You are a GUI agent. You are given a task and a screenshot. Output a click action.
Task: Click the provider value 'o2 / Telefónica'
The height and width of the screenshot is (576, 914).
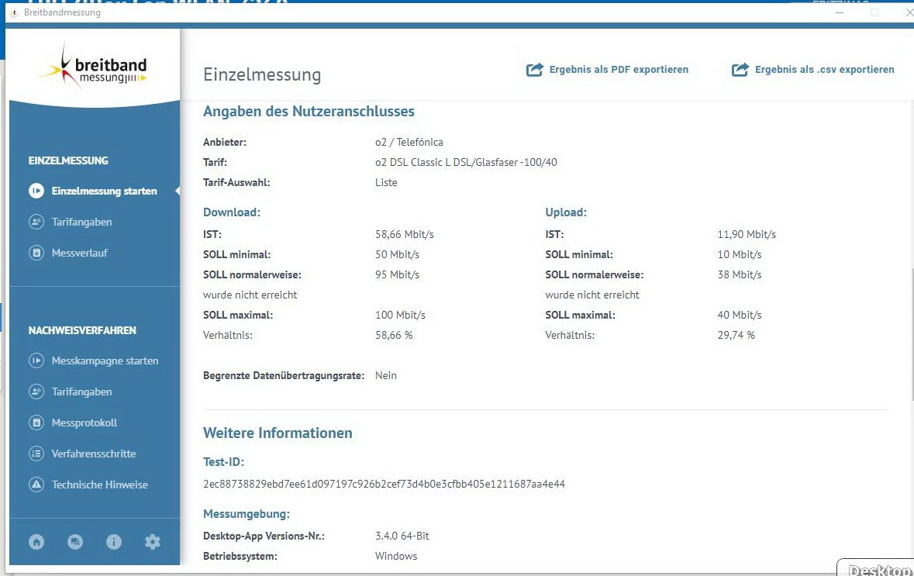pyautogui.click(x=409, y=142)
